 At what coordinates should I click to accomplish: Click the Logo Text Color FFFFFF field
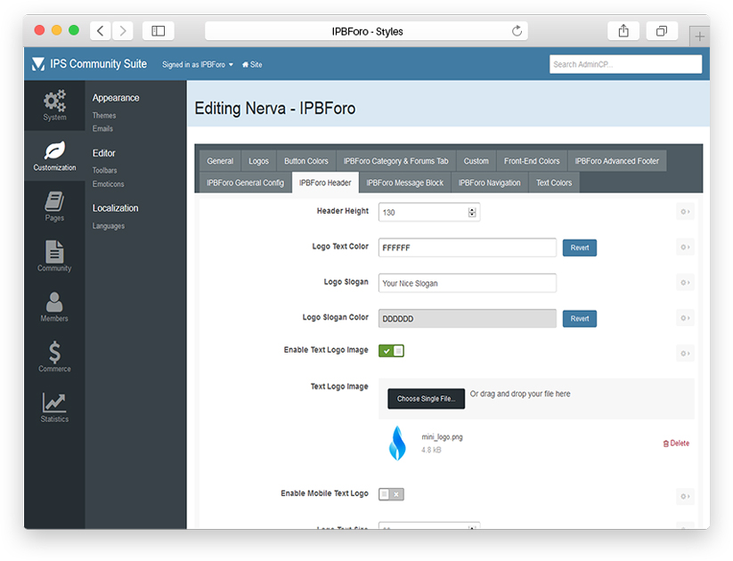pos(467,248)
